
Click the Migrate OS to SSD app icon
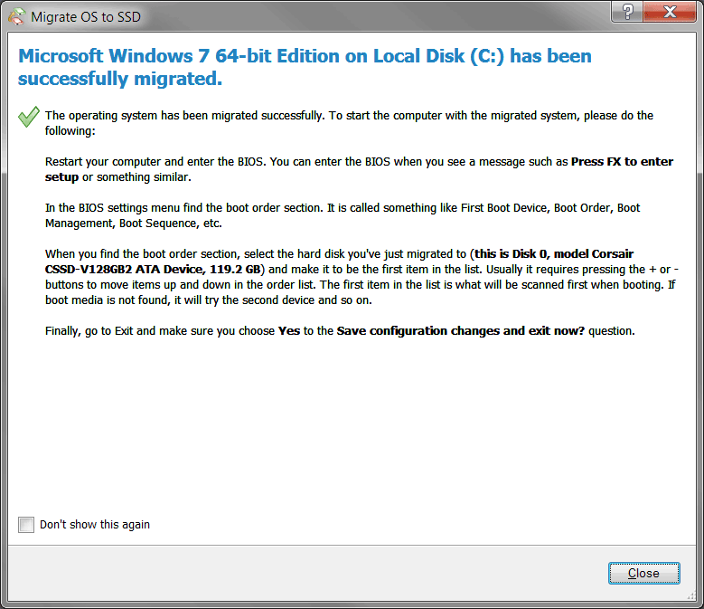click(17, 17)
